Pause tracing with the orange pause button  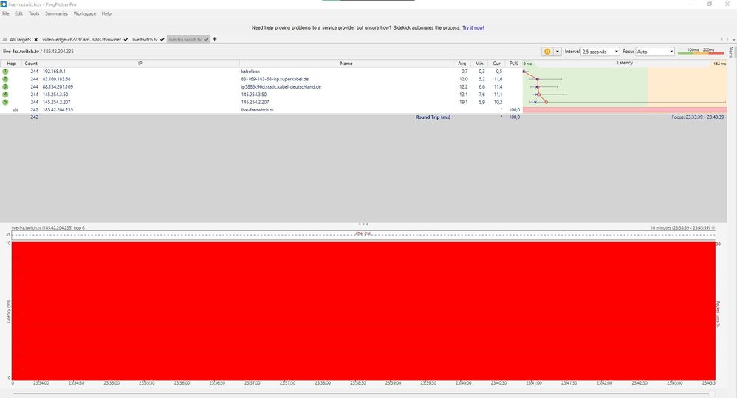547,52
